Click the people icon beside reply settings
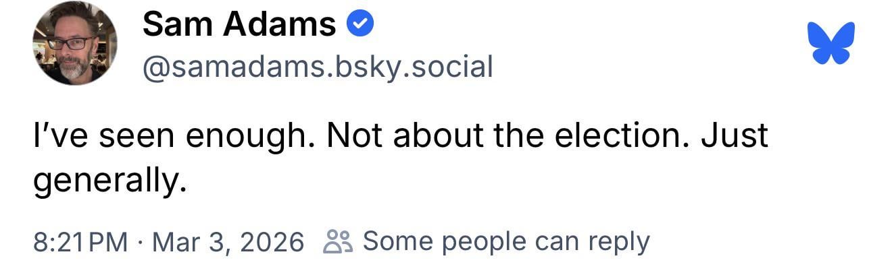This screenshot has width=892, height=275. [338, 241]
